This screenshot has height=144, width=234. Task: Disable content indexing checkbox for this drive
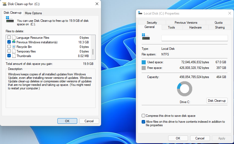point(144,122)
